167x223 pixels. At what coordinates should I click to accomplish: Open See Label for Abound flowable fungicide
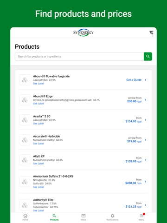tap(39, 84)
